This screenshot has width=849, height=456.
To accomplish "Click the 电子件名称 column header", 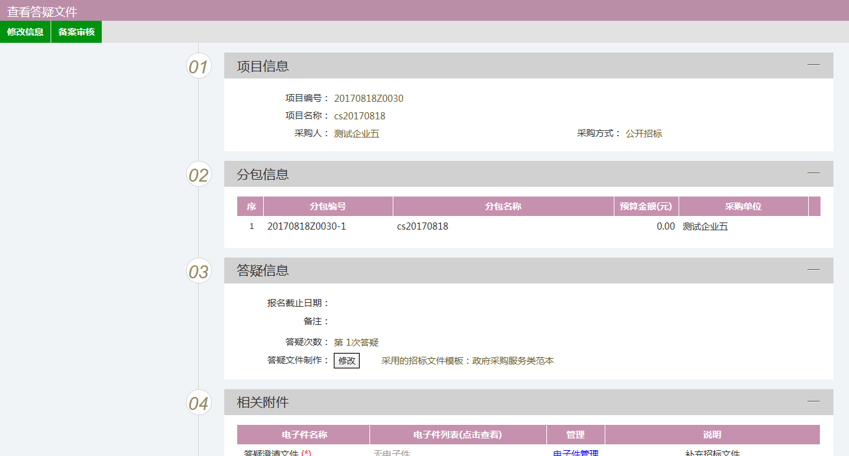I will [304, 435].
